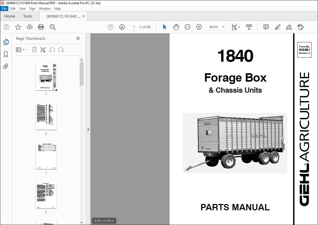Go to previous page arrow
The height and width of the screenshot is (225, 318).
tap(111, 27)
